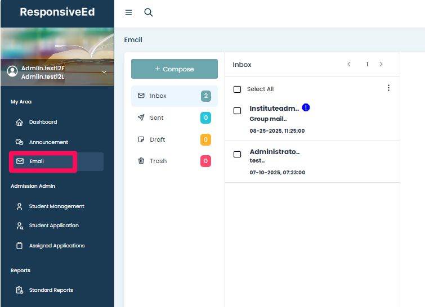
Task: Click the user avatar icon
Action: click(x=12, y=71)
